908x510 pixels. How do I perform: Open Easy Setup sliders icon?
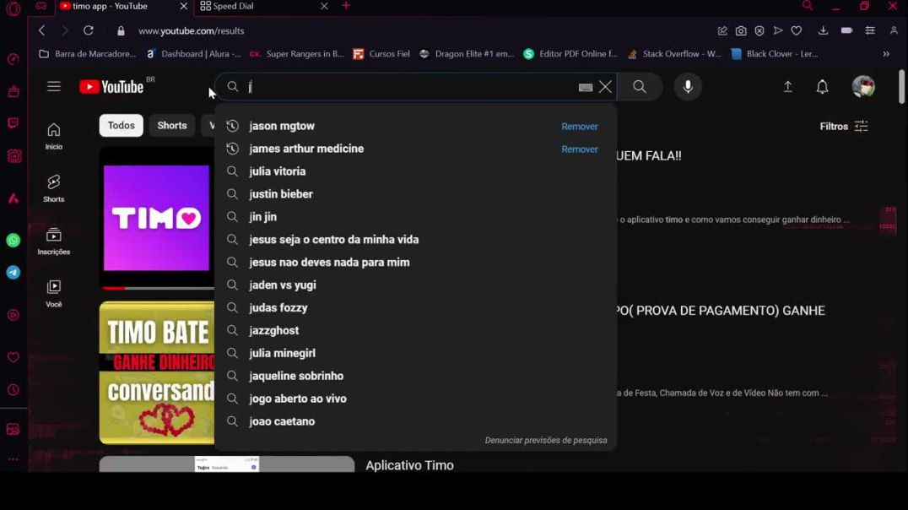[870, 30]
